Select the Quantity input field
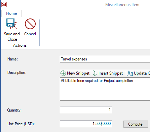150x132 pixels. [x=86, y=110]
